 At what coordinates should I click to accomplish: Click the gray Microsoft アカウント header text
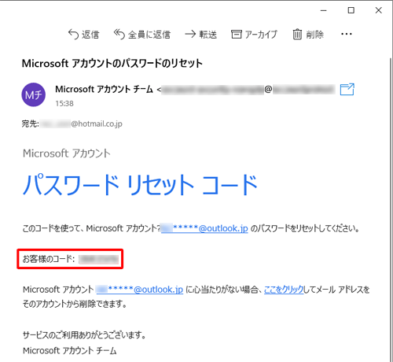pyautogui.click(x=67, y=153)
